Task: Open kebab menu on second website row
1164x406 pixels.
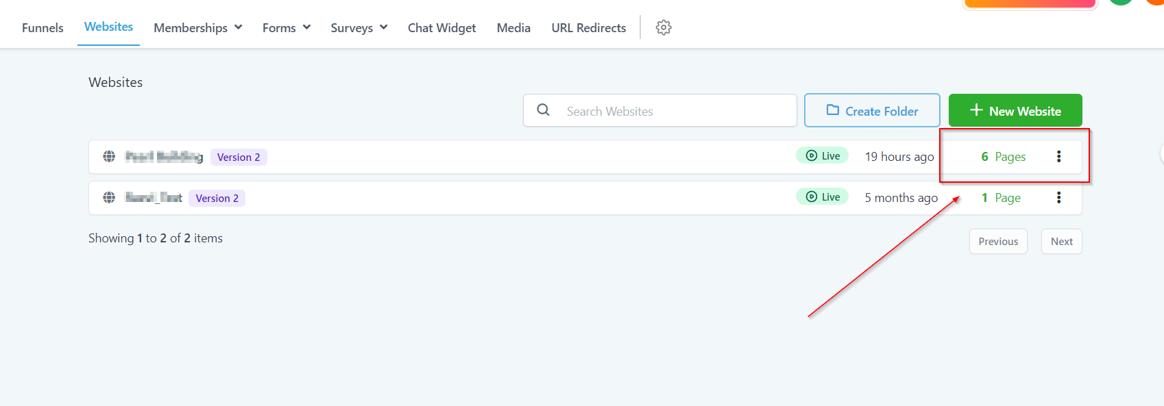Action: tap(1058, 198)
